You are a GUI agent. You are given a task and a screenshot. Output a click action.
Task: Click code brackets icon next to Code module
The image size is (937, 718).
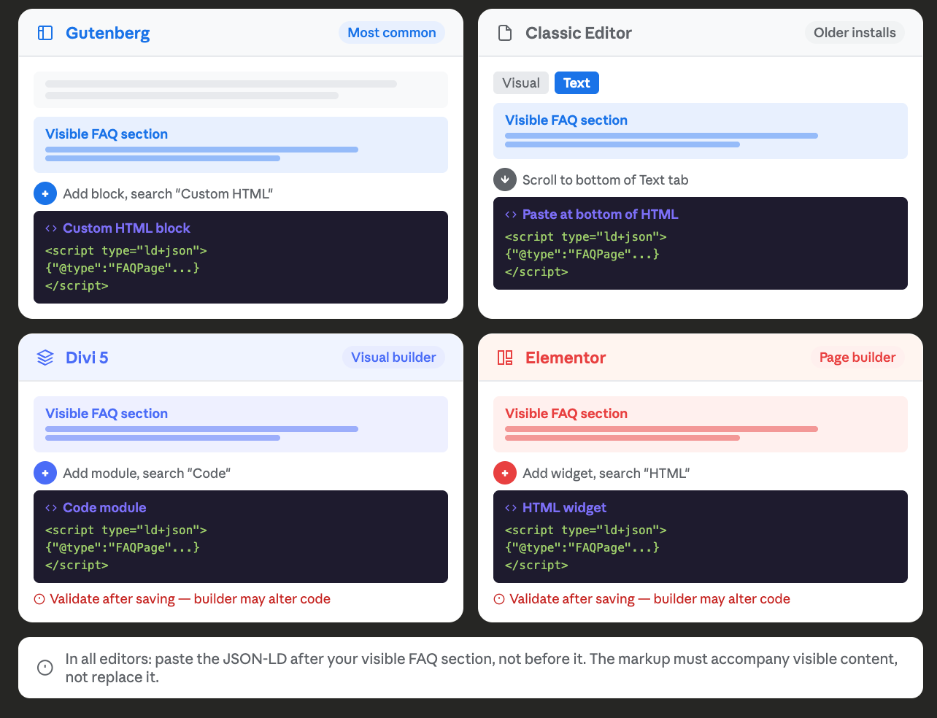[x=51, y=508]
